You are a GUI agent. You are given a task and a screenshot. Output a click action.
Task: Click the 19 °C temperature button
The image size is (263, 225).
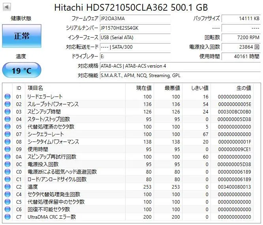point(22,70)
